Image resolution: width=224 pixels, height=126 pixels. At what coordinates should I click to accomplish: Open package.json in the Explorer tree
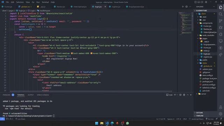(x=208, y=82)
